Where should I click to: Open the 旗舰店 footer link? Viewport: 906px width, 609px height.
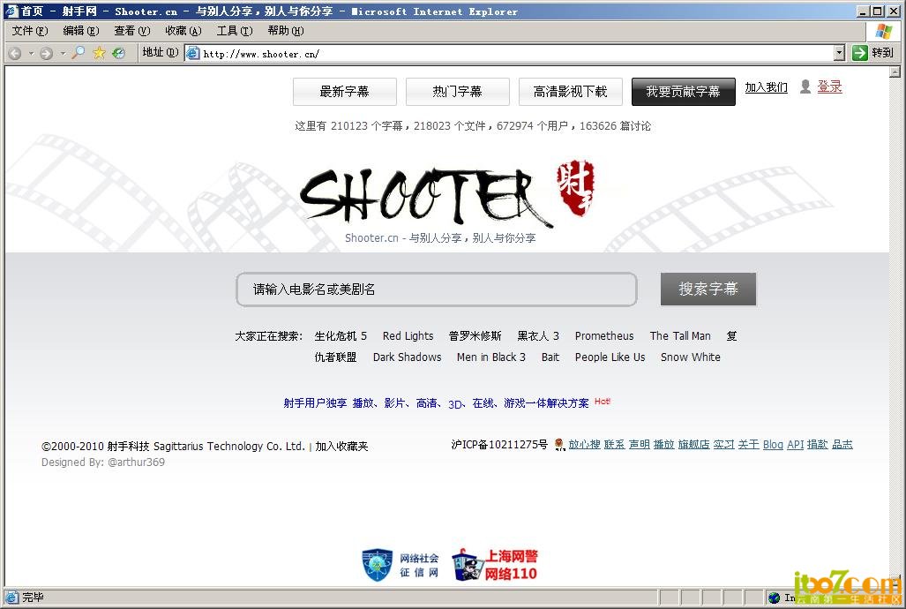(x=693, y=444)
